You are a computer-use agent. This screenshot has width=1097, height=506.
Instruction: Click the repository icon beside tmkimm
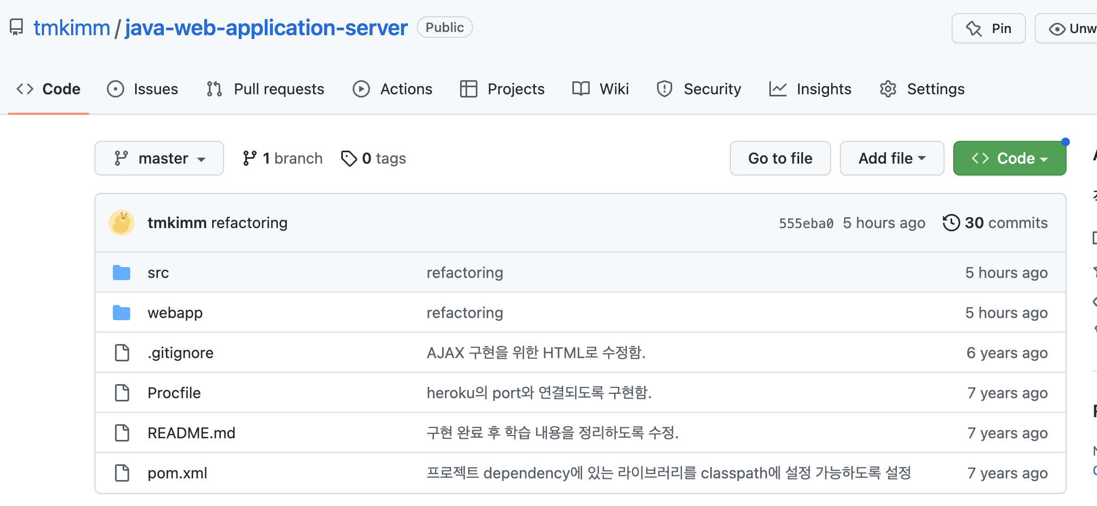(17, 27)
